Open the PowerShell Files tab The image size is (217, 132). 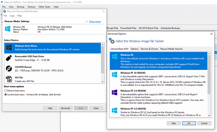click(128, 28)
